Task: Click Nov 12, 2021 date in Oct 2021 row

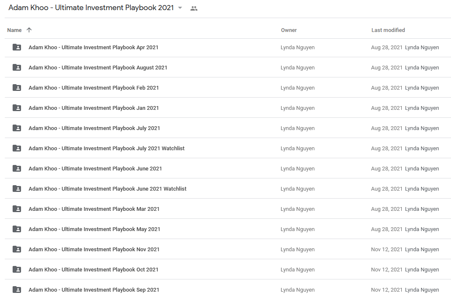Action: (387, 269)
